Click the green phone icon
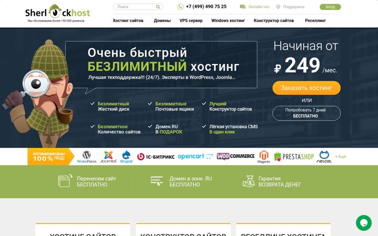The width and height of the screenshot is (378, 236). tap(180, 7)
